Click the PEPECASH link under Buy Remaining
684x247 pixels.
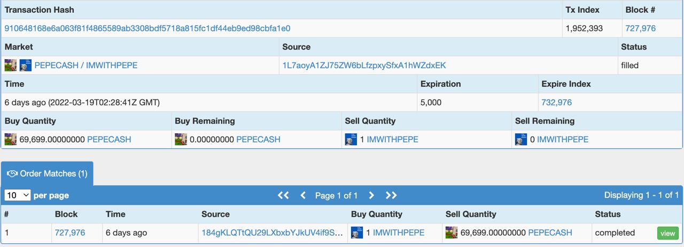[258, 139]
